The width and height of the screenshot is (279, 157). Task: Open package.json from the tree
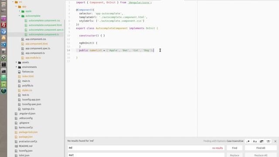26,137
